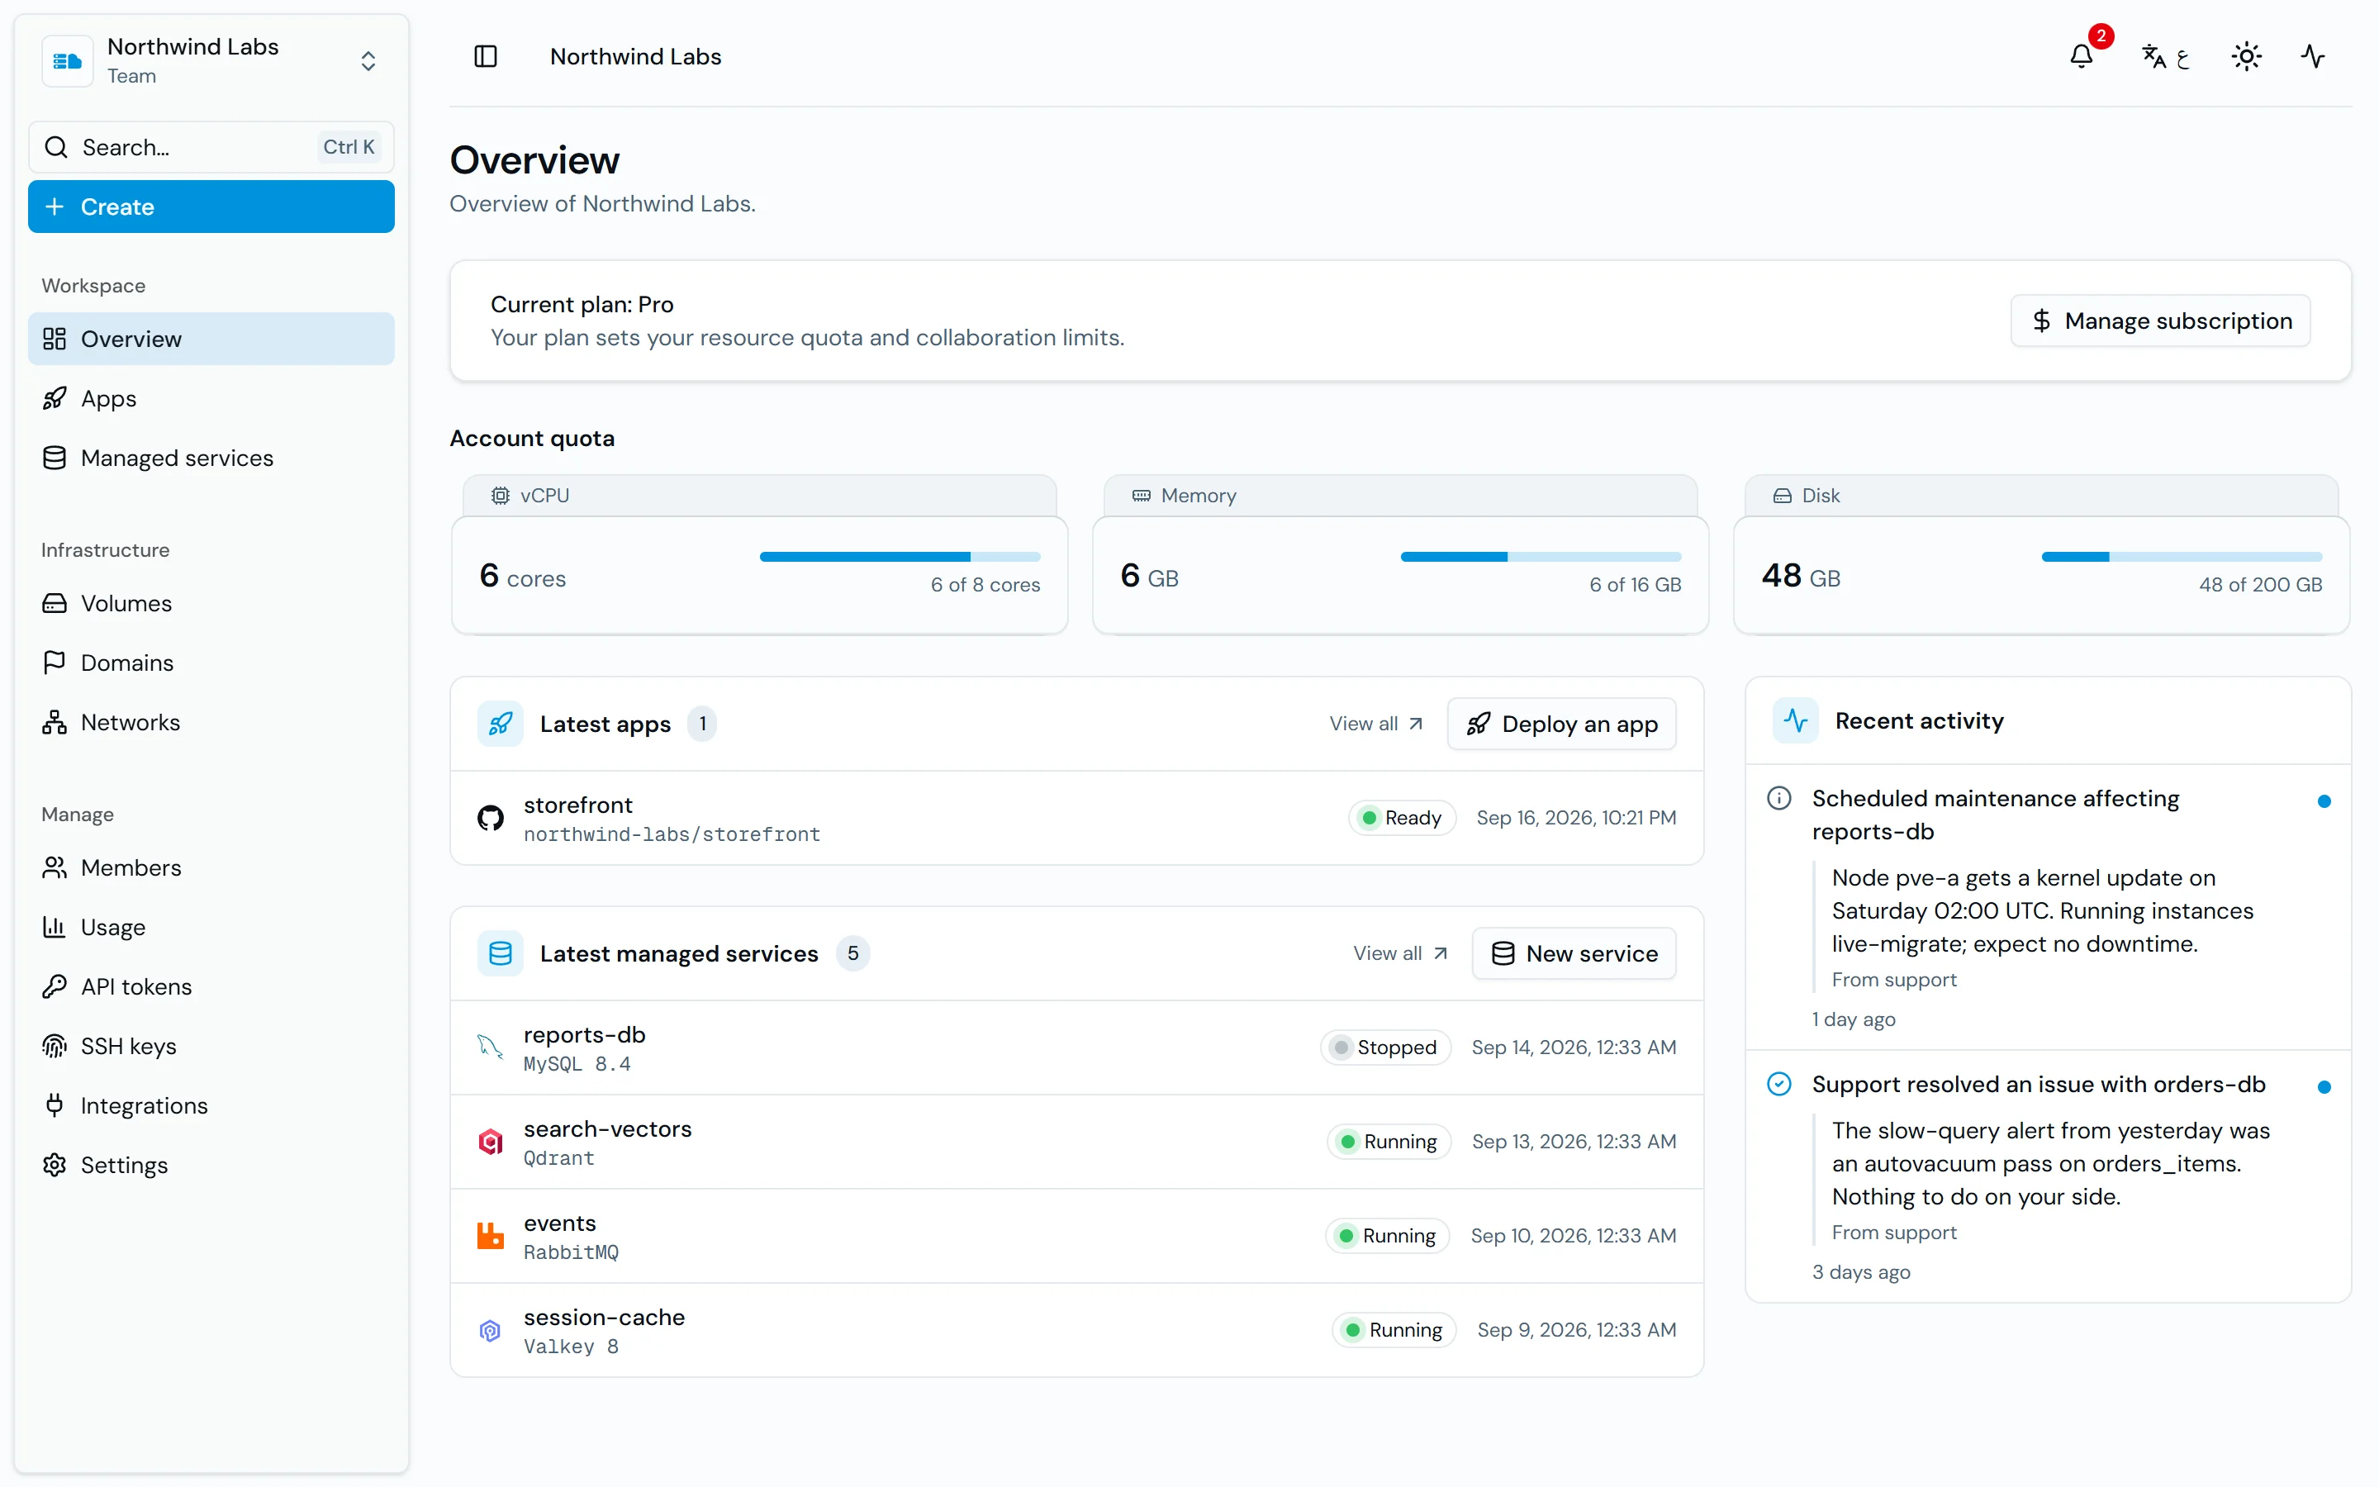Click the Stopped status badge

coord(1385,1048)
